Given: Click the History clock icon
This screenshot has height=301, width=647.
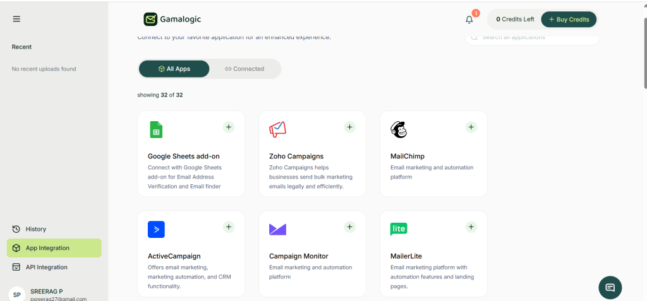Looking at the screenshot, I should tap(16, 229).
